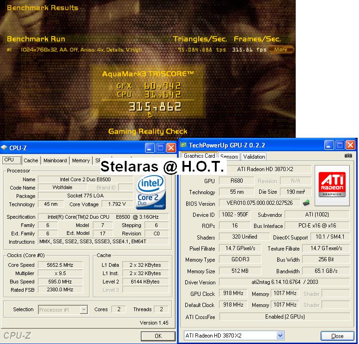The image size is (359, 344).
Task: Click the Rated FSB 2380.0 MHz value
Action: (60, 290)
